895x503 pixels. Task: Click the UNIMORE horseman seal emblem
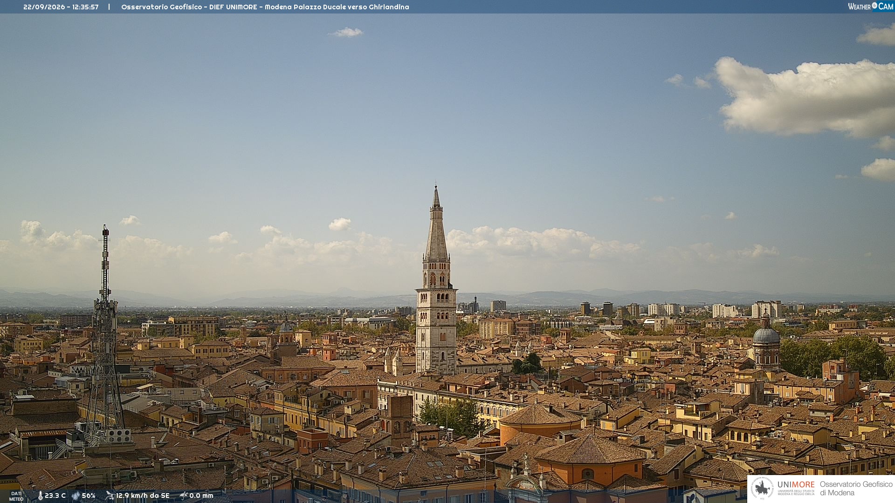point(762,489)
